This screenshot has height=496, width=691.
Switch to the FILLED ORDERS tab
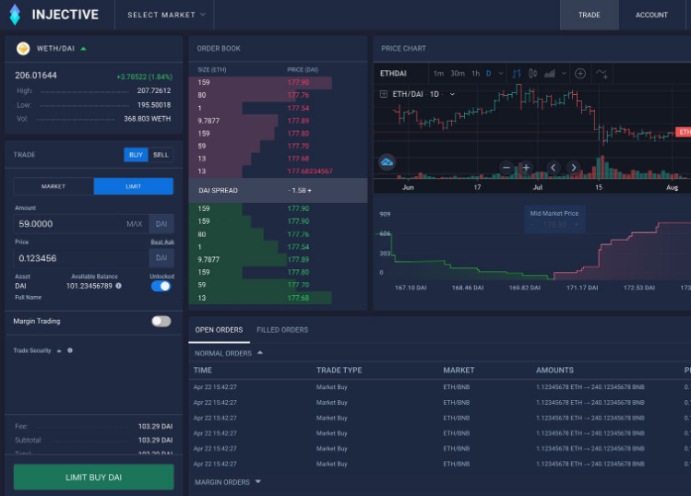coord(282,330)
